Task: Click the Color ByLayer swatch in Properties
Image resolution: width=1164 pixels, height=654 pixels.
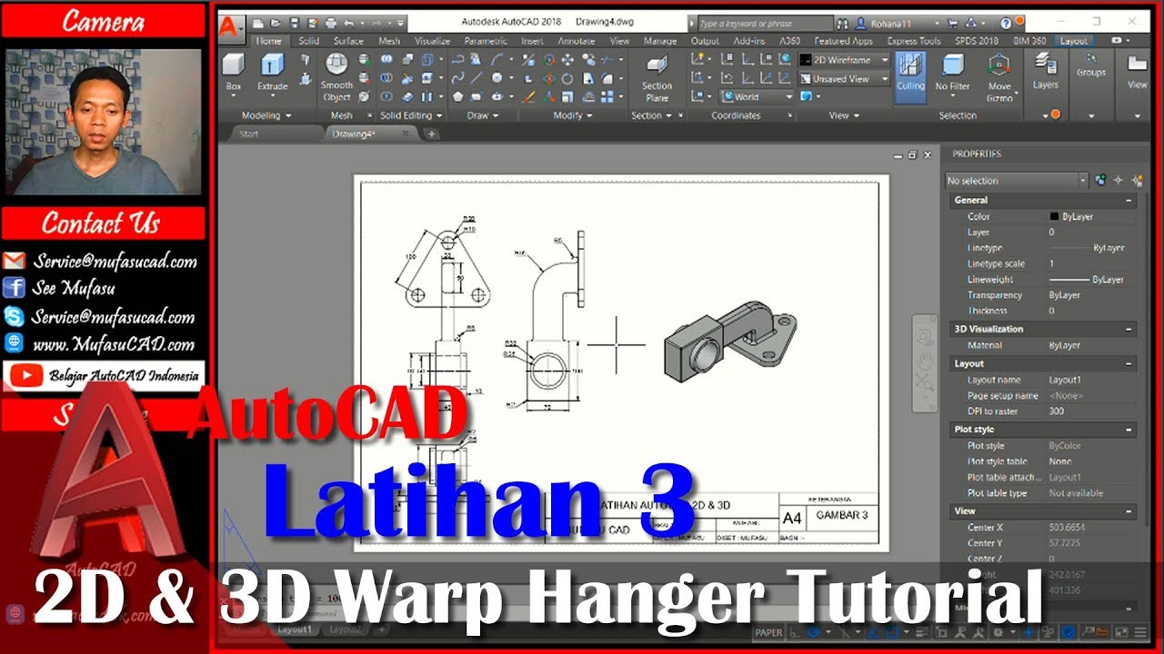Action: coord(1054,216)
